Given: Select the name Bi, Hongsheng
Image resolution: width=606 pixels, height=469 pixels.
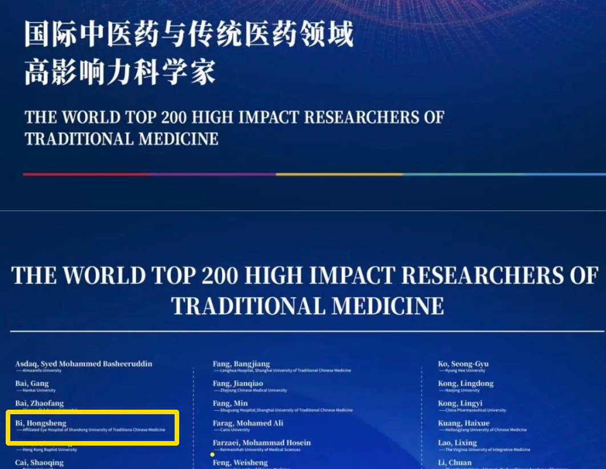Looking at the screenshot, I should pyautogui.click(x=41, y=423).
